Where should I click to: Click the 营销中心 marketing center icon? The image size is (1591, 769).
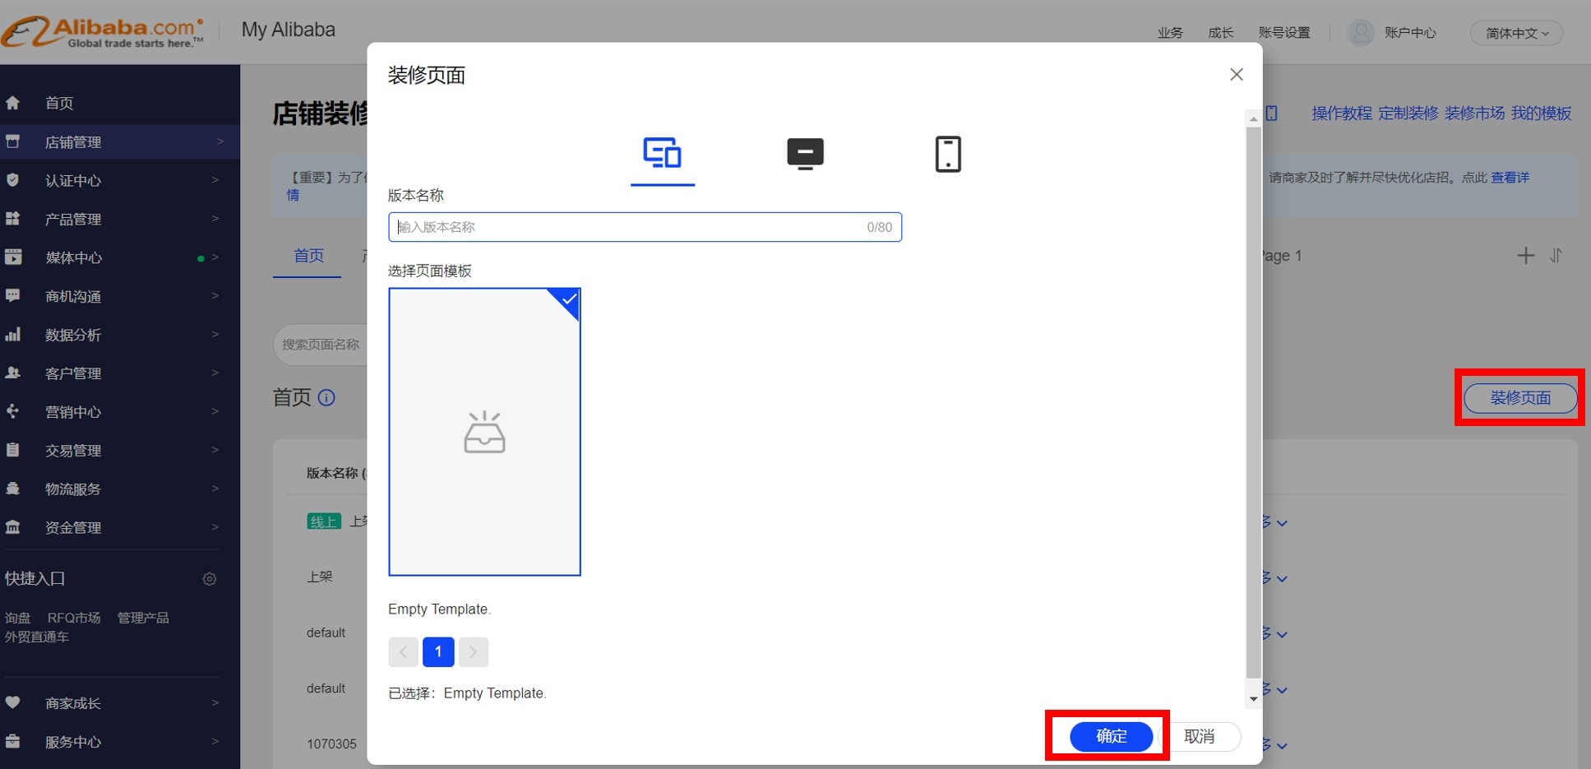click(13, 411)
